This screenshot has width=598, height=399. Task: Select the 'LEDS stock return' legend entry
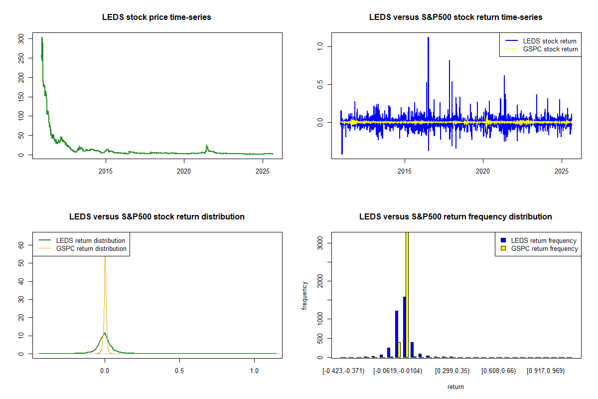coord(549,41)
